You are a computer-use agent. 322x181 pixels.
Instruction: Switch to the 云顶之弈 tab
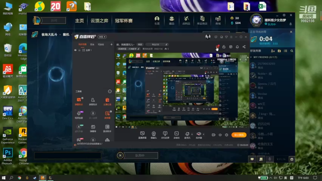(99, 21)
